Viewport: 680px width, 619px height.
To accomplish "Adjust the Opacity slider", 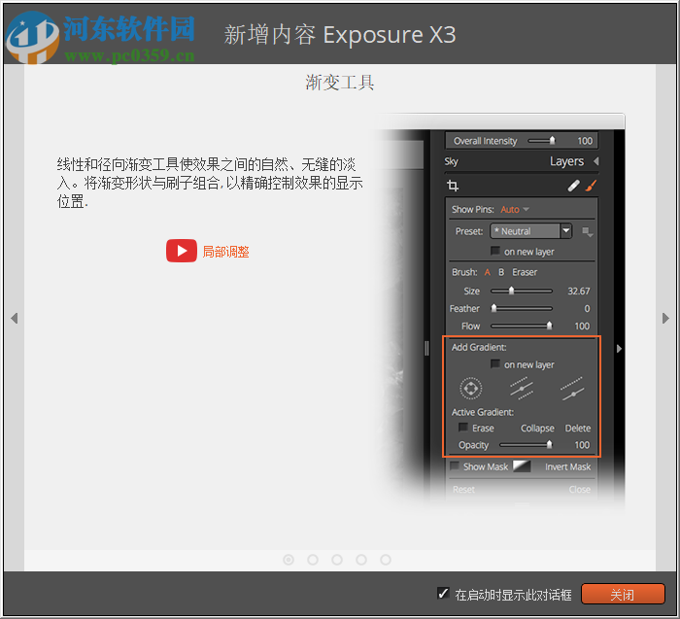I will (526, 445).
